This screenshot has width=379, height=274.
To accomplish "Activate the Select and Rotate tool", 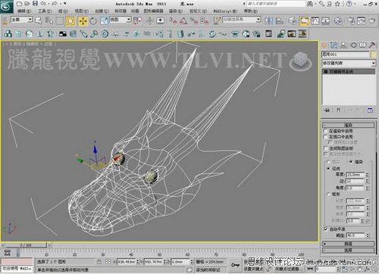I will pyautogui.click(x=93, y=20).
